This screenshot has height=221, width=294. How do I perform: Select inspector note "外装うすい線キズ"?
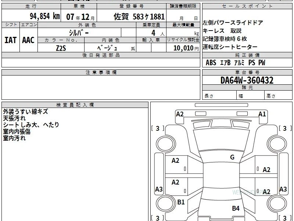[25, 112]
